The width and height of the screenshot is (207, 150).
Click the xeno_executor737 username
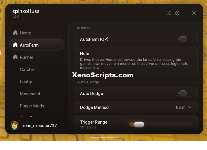[40, 125]
